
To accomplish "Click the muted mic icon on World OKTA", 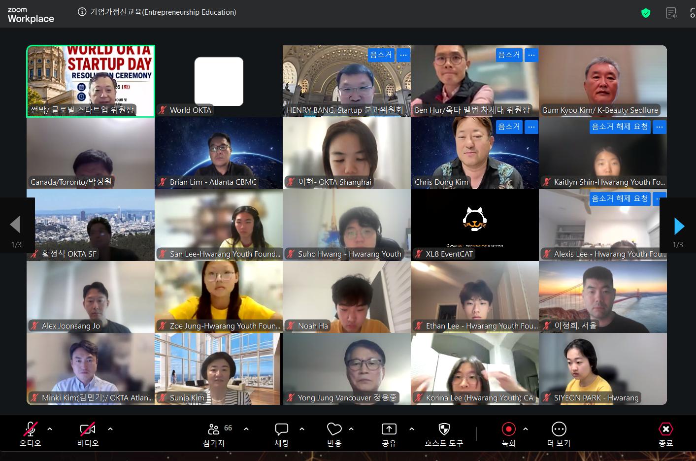I will (163, 110).
